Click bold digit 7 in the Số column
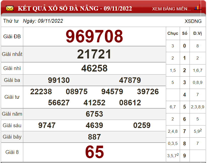The height and width of the screenshot is (163, 207). 185,131
